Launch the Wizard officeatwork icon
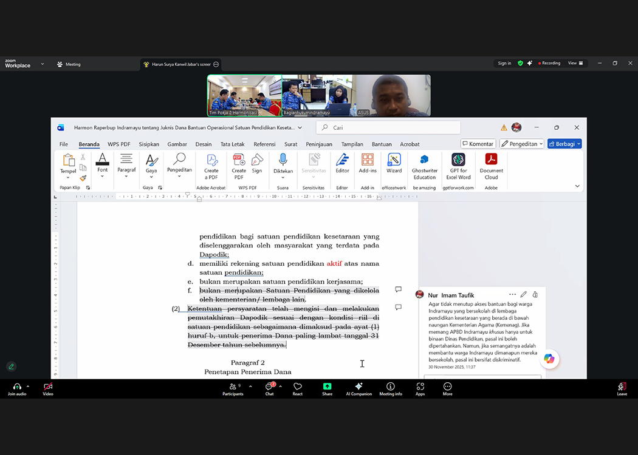Image resolution: width=638 pixels, height=455 pixels. pyautogui.click(x=394, y=160)
